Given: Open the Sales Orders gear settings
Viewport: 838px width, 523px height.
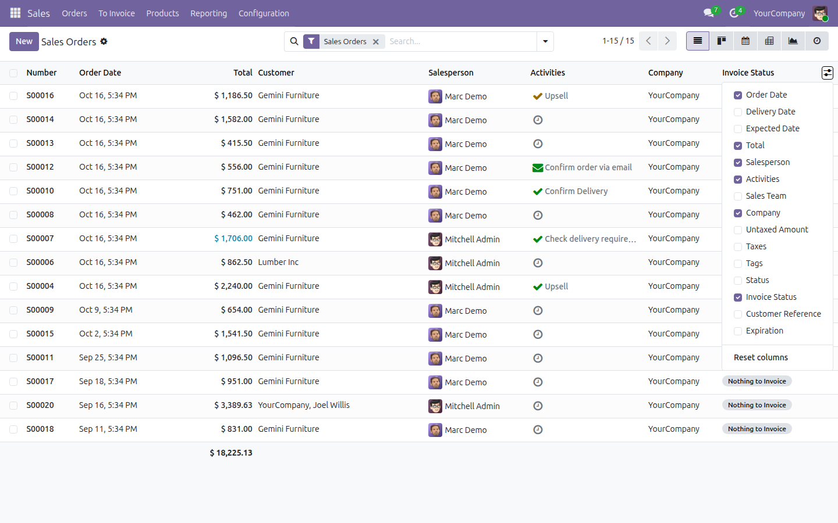Looking at the screenshot, I should pos(104,41).
